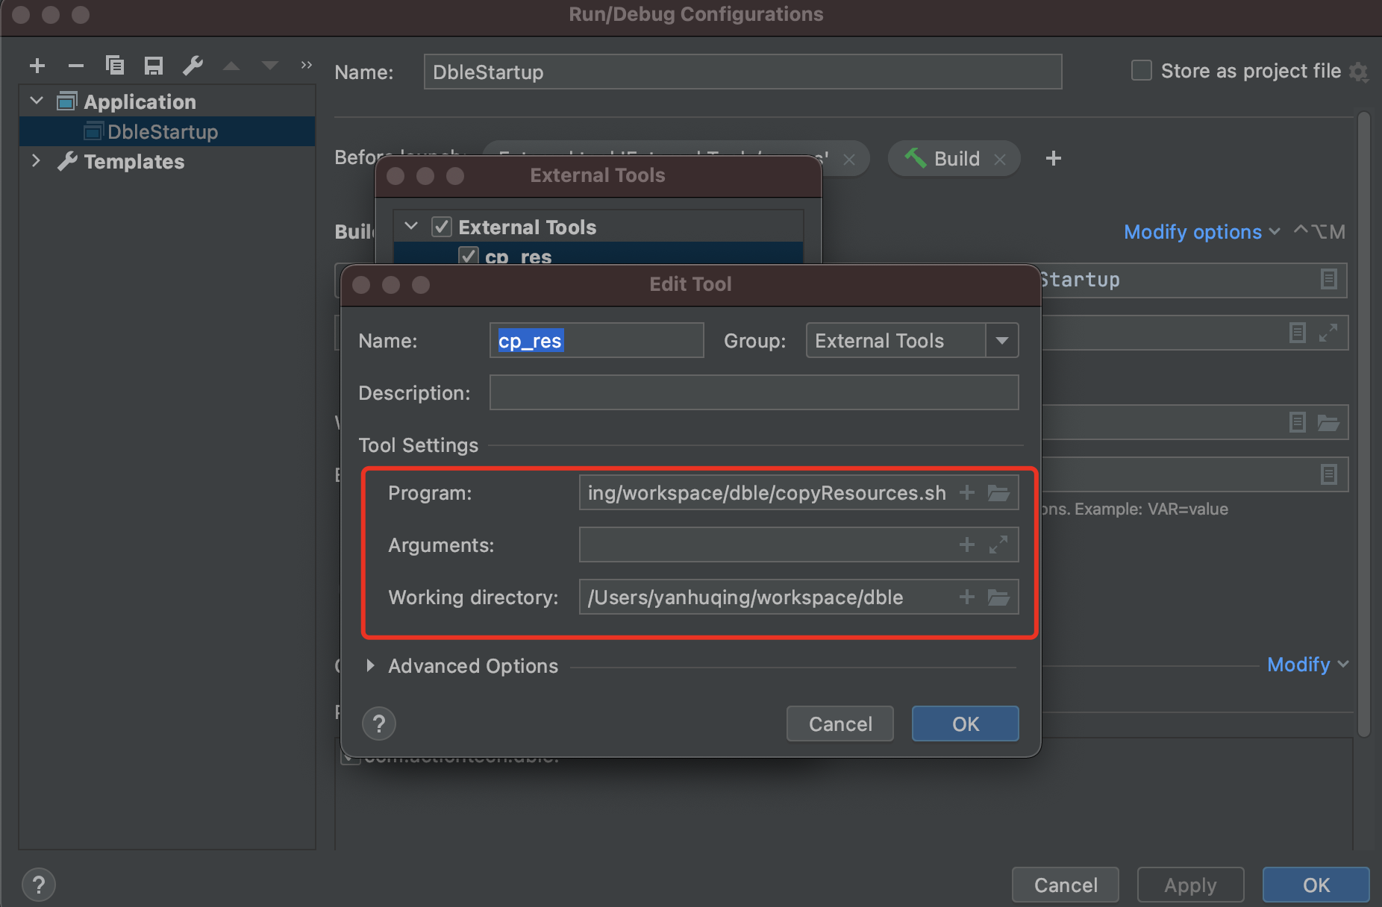Add a new run configuration
This screenshot has height=907, width=1382.
[x=37, y=66]
